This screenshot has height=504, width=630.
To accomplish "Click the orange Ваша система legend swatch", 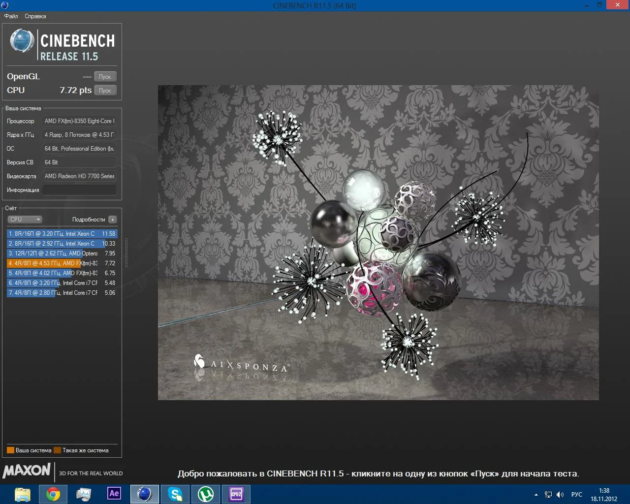I will 10,450.
